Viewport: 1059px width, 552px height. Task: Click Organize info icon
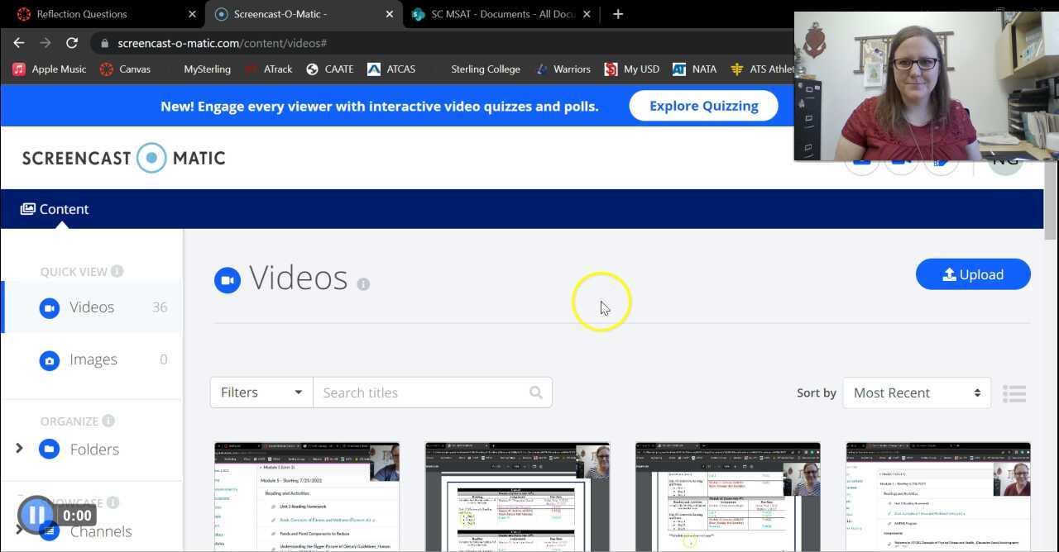coord(108,421)
